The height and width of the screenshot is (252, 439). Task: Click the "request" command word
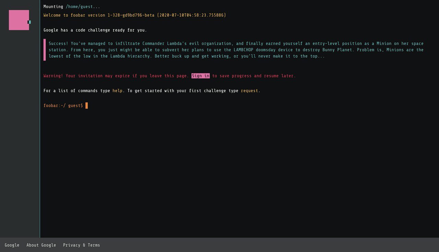249,91
